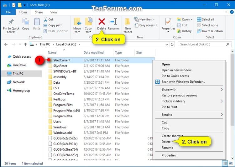Select the Program Files (x86) folder
The image size is (235, 167).
pyautogui.click(x=101, y=111)
